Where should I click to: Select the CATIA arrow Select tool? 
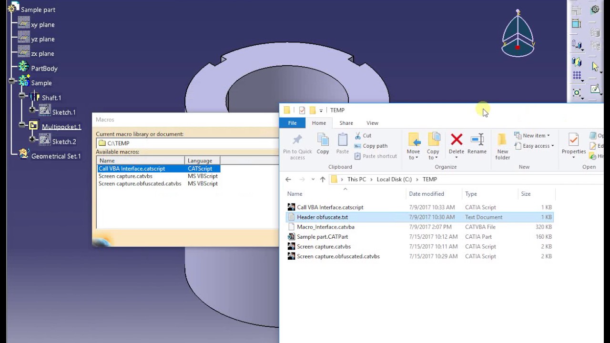tap(595, 67)
